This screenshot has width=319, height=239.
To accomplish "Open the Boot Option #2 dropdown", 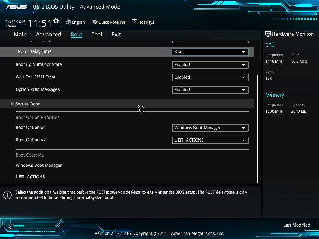I will (210, 140).
